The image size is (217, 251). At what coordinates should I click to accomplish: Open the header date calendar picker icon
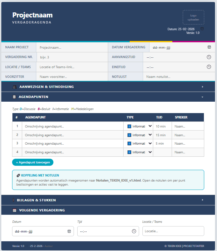pos(202,29)
